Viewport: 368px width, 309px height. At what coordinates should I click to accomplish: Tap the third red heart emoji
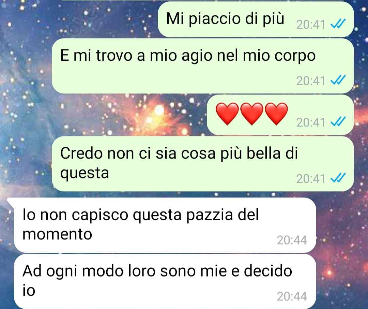pos(276,114)
